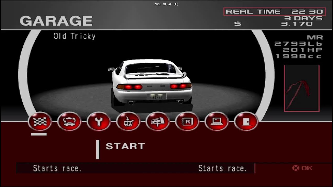
Task: Open the laptop computer icon
Action: click(216, 121)
